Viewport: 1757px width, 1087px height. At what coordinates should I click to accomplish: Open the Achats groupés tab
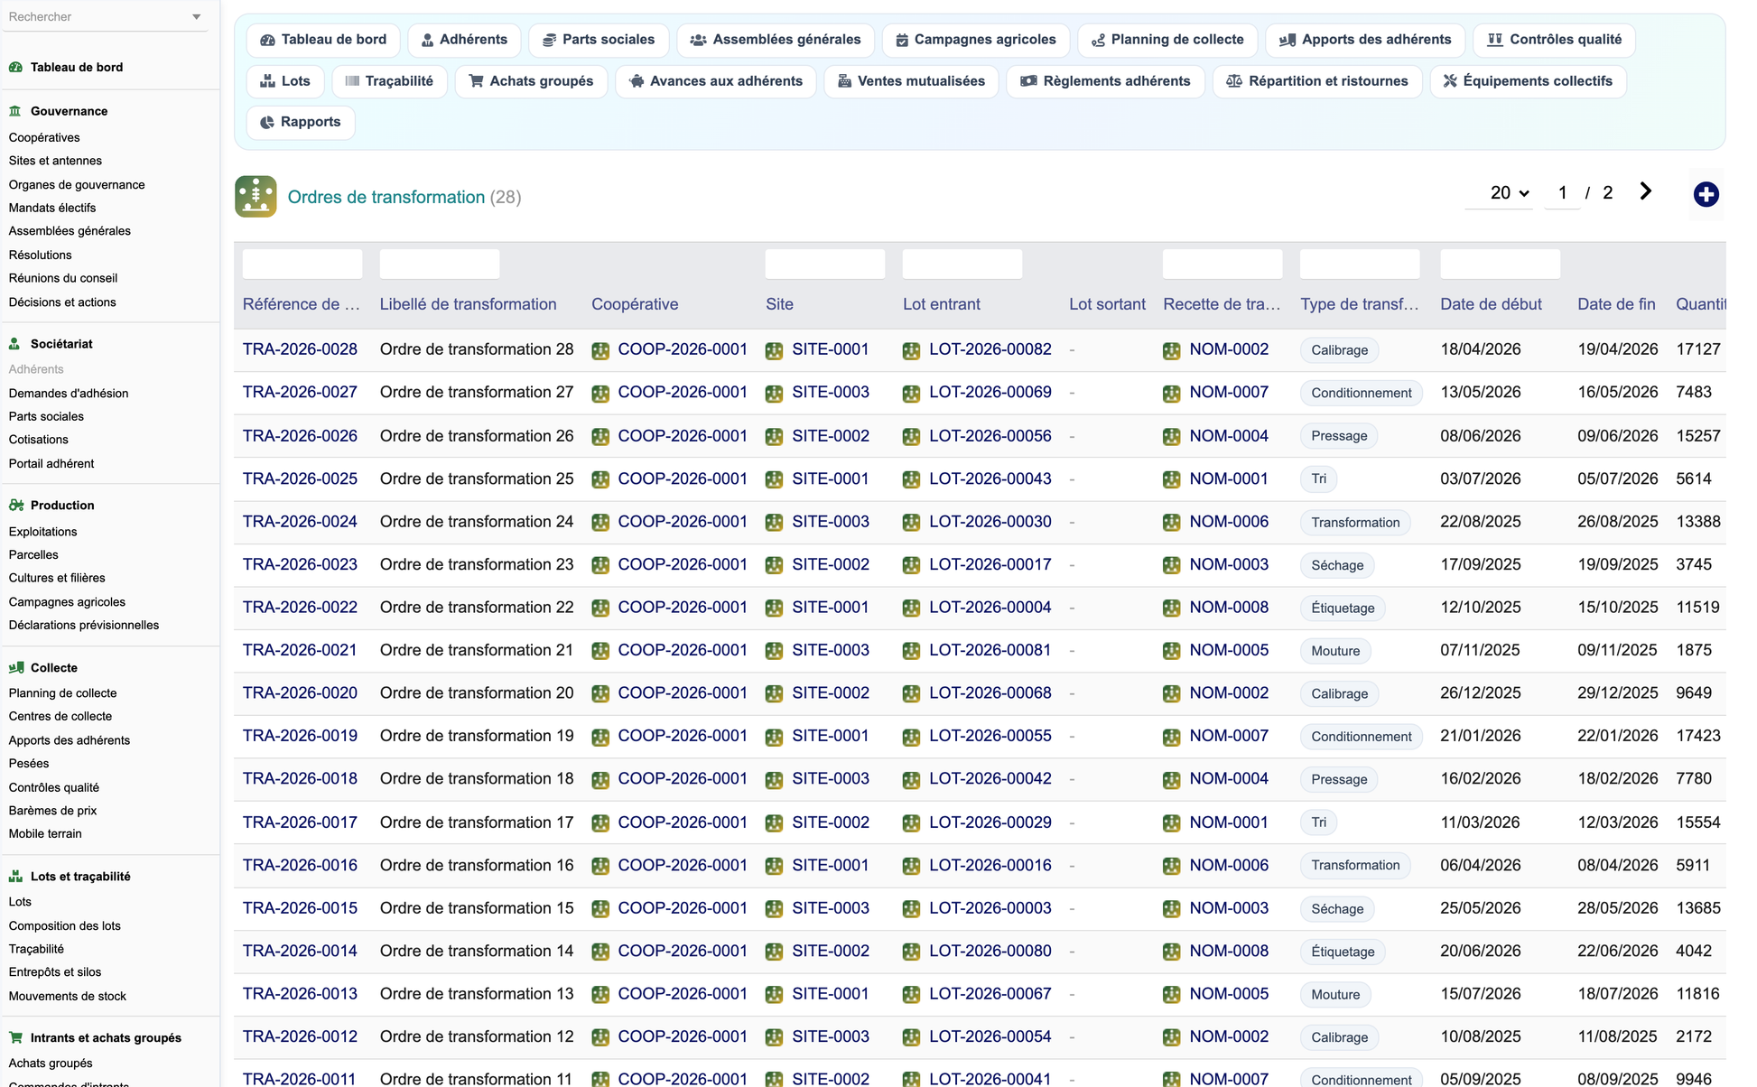tap(531, 81)
